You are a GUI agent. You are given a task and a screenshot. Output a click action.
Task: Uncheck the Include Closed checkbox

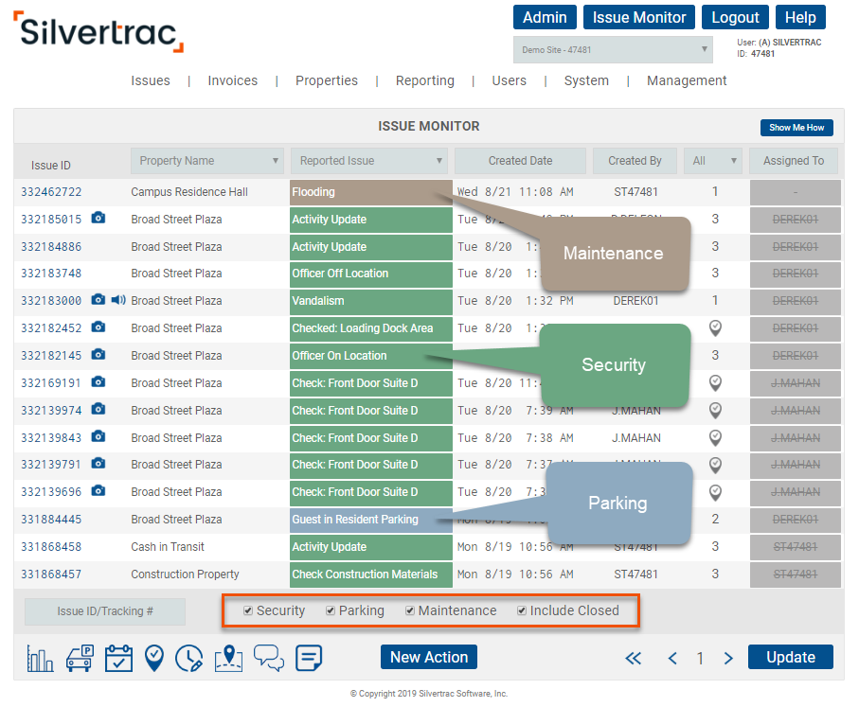[522, 610]
